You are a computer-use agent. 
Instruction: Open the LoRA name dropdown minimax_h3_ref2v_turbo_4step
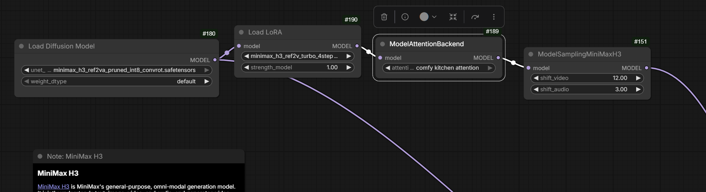[x=298, y=56]
